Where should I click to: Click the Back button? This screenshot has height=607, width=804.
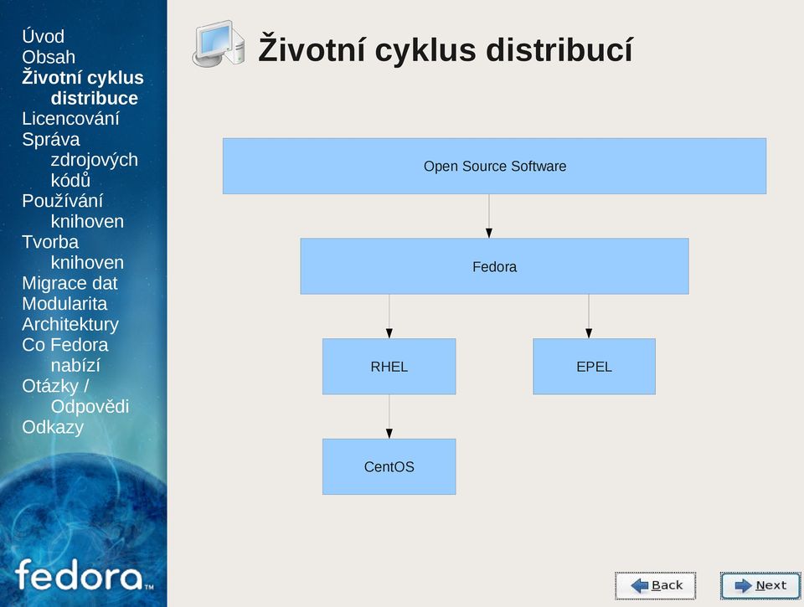click(x=655, y=585)
